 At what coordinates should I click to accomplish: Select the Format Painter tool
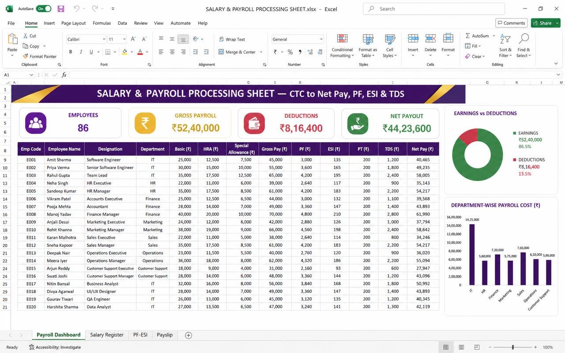(x=39, y=56)
